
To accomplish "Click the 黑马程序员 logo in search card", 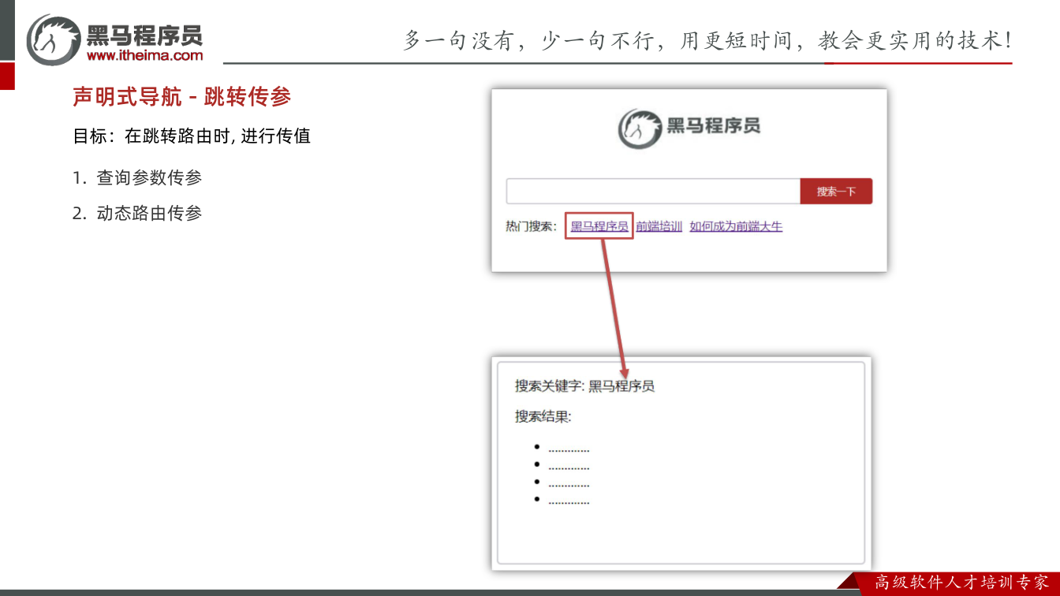I will coord(689,128).
